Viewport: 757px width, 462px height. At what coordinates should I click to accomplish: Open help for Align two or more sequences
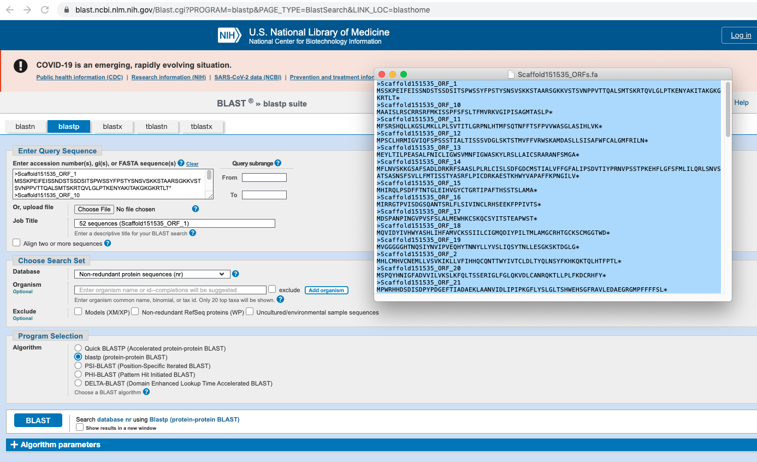click(108, 243)
